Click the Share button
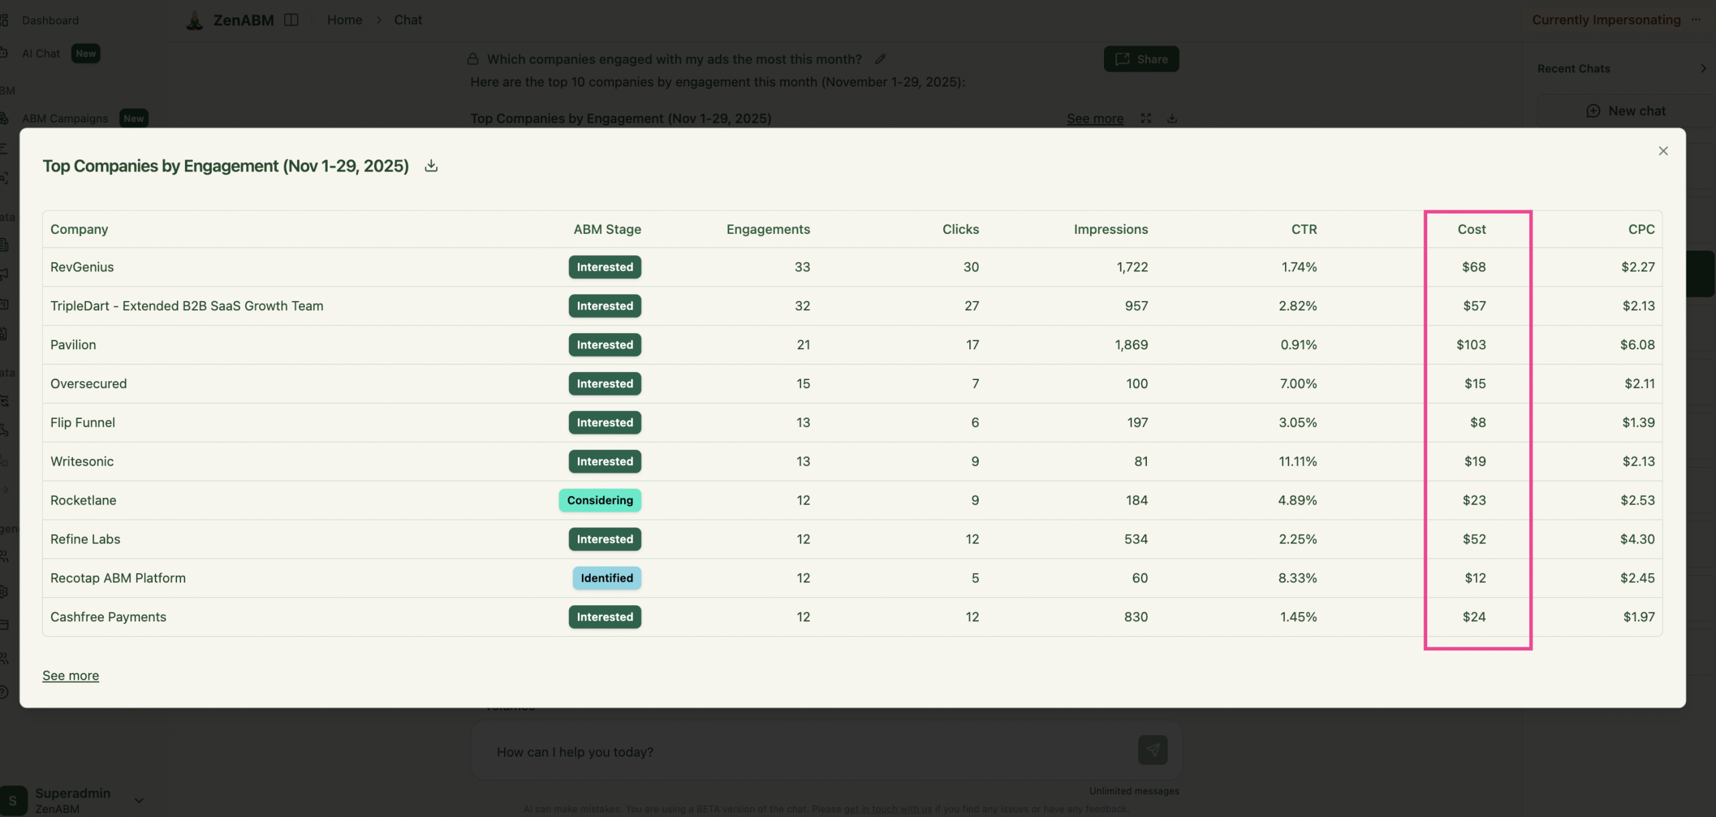 1141,59
